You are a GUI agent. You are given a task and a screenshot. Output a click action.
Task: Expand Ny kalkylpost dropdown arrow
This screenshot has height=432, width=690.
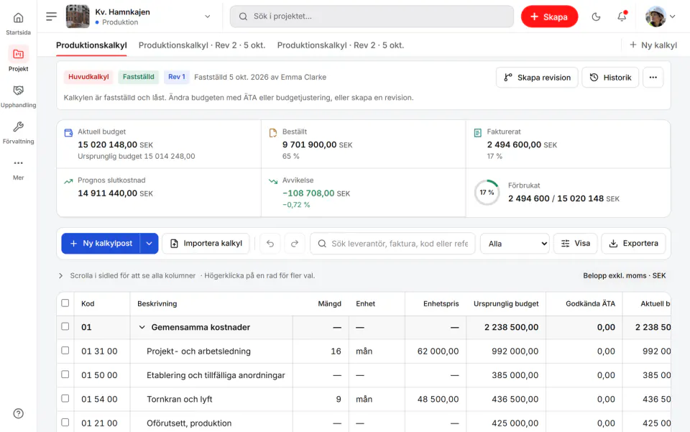tap(149, 243)
